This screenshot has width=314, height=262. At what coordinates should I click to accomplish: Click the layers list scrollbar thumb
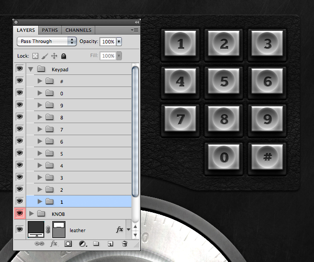136,132
